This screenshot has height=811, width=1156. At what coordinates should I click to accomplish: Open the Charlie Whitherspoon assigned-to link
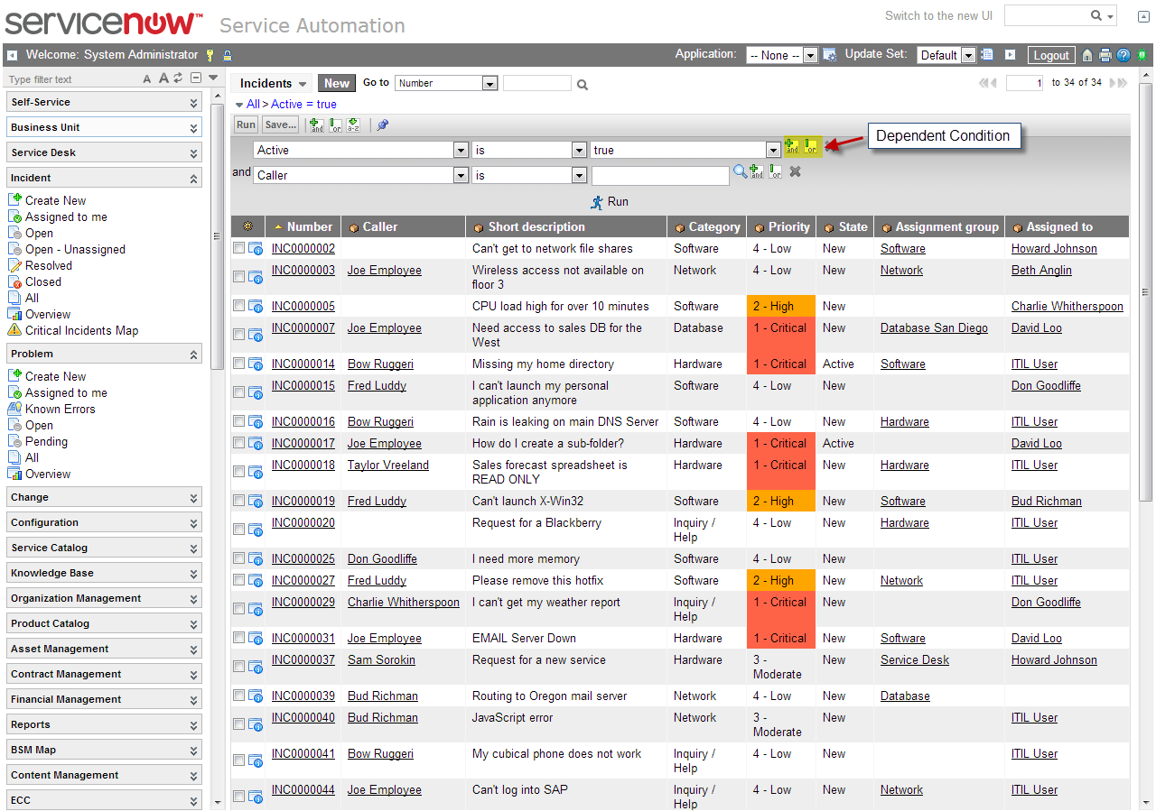[1067, 306]
